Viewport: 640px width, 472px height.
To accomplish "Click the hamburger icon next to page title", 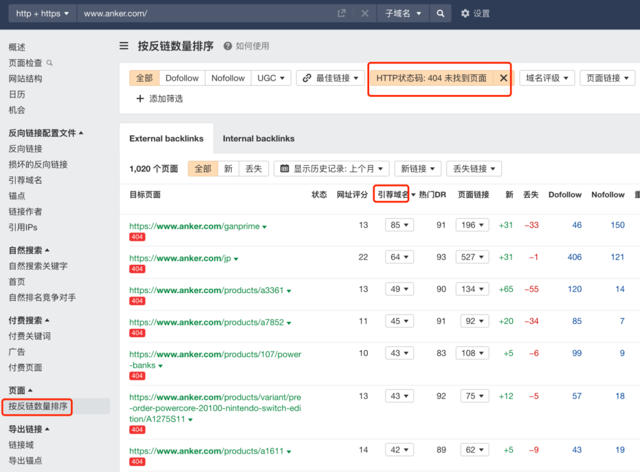I will pos(124,45).
